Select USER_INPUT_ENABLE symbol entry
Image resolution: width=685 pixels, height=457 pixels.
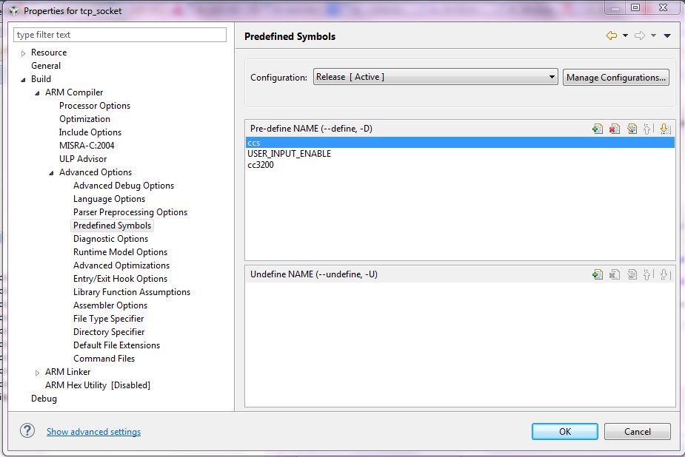pos(290,154)
